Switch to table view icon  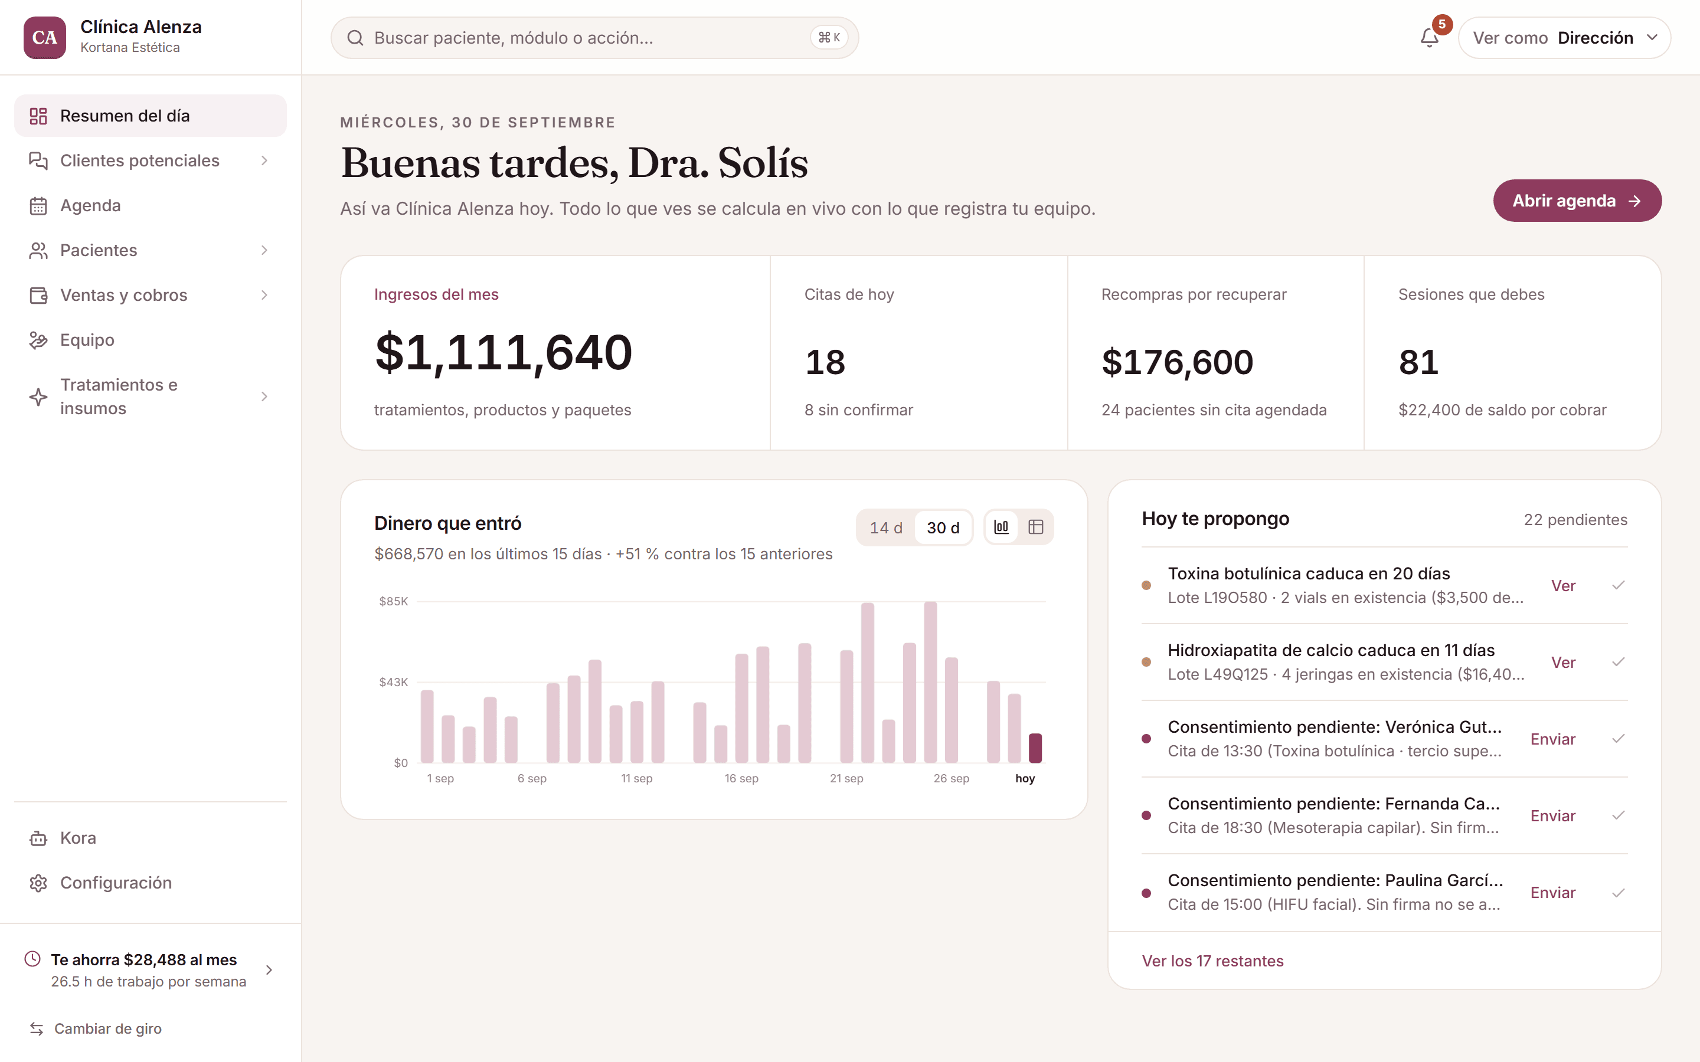click(1035, 527)
